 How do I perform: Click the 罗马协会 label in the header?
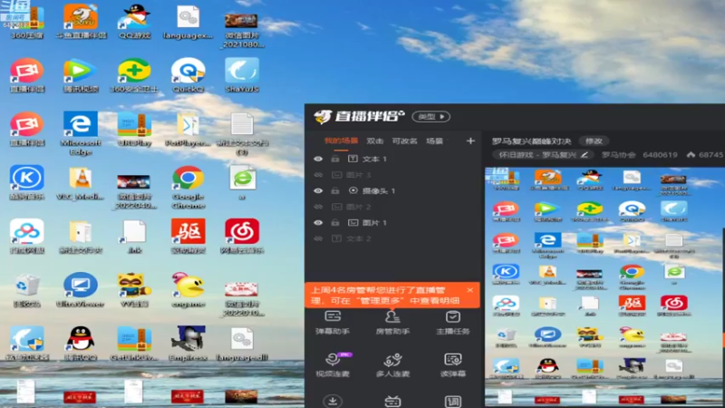(x=618, y=154)
